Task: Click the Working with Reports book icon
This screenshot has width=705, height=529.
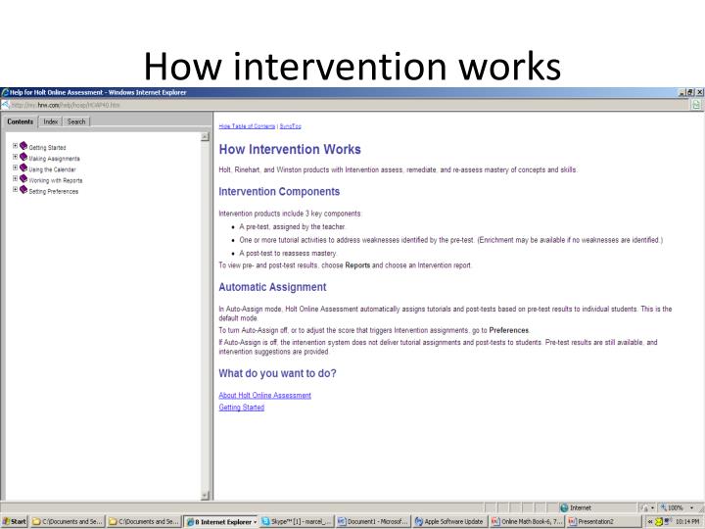Action: click(23, 178)
